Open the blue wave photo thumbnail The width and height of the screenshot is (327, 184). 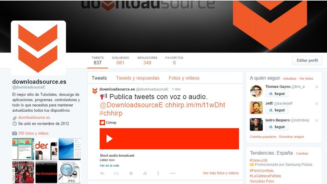click(x=70, y=149)
